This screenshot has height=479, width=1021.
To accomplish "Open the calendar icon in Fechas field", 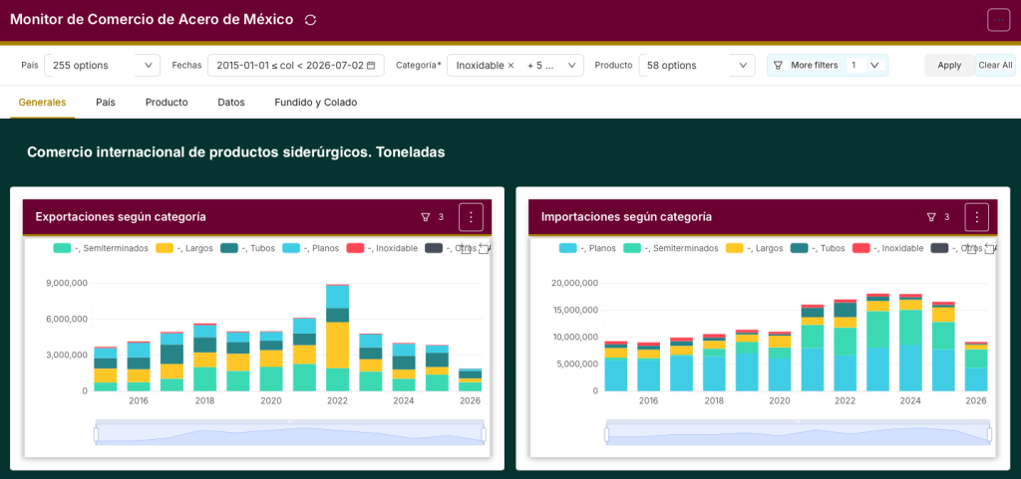I will coord(371,66).
